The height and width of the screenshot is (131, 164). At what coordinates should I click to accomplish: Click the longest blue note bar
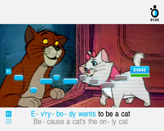(x=71, y=81)
